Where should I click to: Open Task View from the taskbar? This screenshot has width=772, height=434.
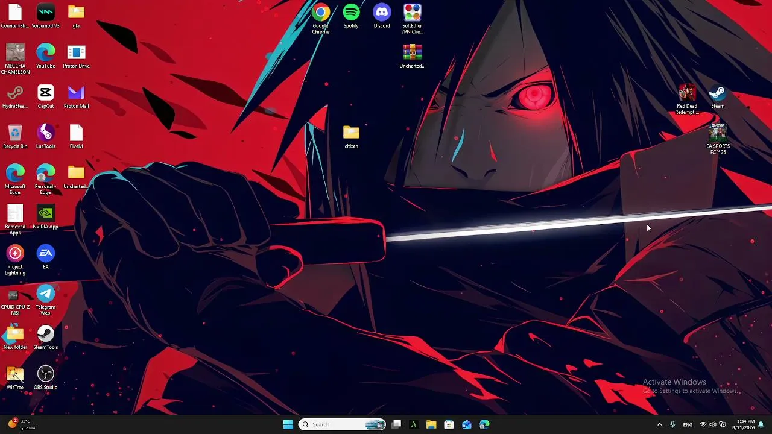pyautogui.click(x=396, y=424)
